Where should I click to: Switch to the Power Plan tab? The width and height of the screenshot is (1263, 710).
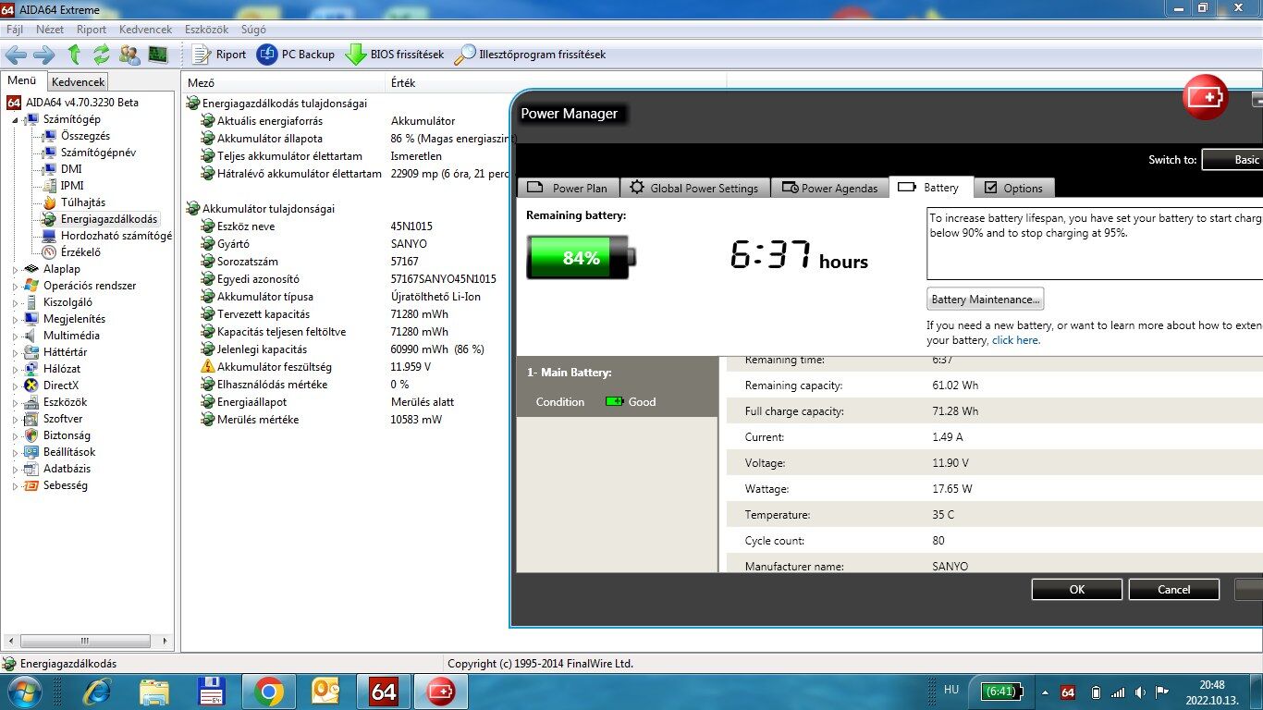pyautogui.click(x=568, y=188)
